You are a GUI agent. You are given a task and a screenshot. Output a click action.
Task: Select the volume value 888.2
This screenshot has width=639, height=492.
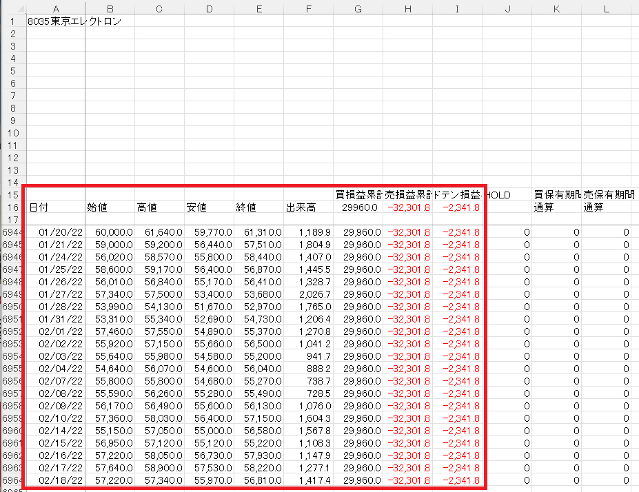[309, 369]
